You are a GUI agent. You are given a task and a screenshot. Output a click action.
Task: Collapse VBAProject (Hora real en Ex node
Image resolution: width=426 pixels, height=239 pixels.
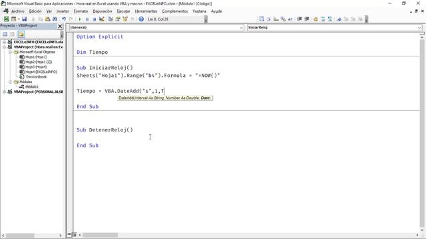pyautogui.click(x=4, y=47)
